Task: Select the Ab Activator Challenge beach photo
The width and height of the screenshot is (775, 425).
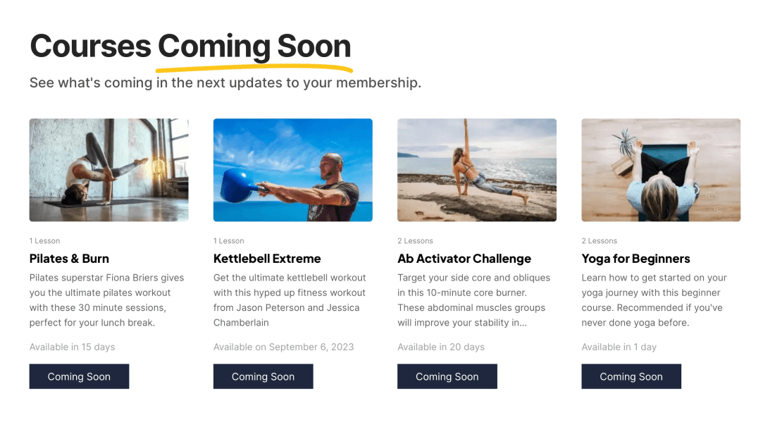Action: click(x=477, y=170)
